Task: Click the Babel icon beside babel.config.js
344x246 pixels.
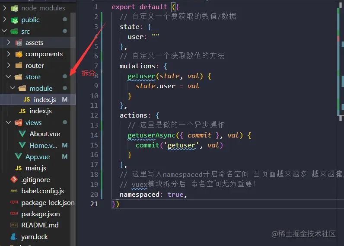Action: point(14,191)
